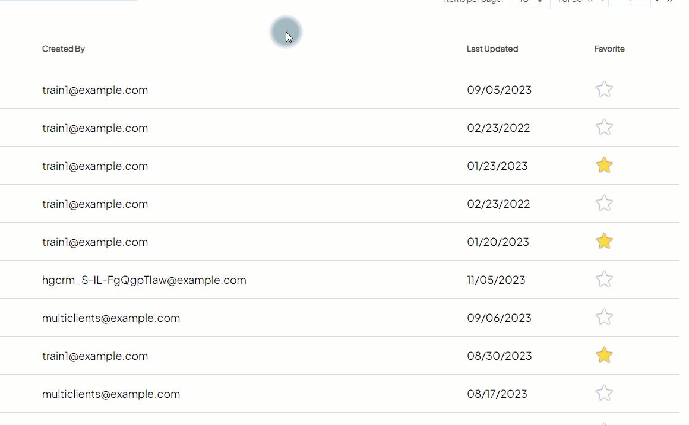Sort by the Last Updated column header
Image resolution: width=689 pixels, height=425 pixels.
point(492,49)
